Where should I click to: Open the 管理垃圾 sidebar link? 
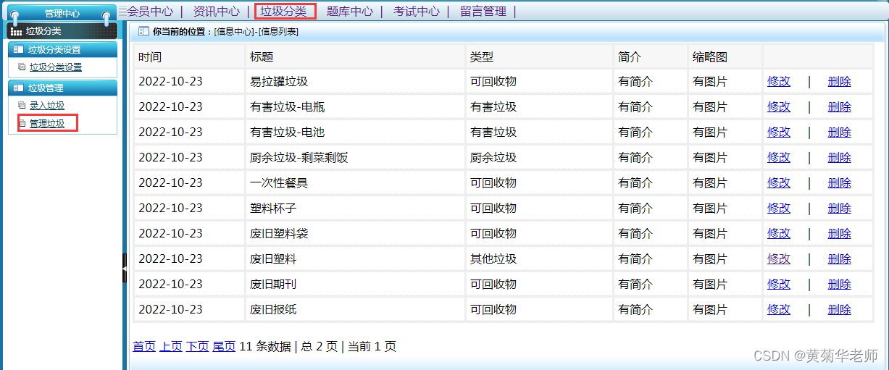click(x=47, y=124)
